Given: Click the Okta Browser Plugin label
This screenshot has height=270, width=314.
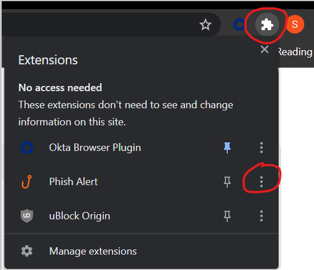Looking at the screenshot, I should point(95,148).
